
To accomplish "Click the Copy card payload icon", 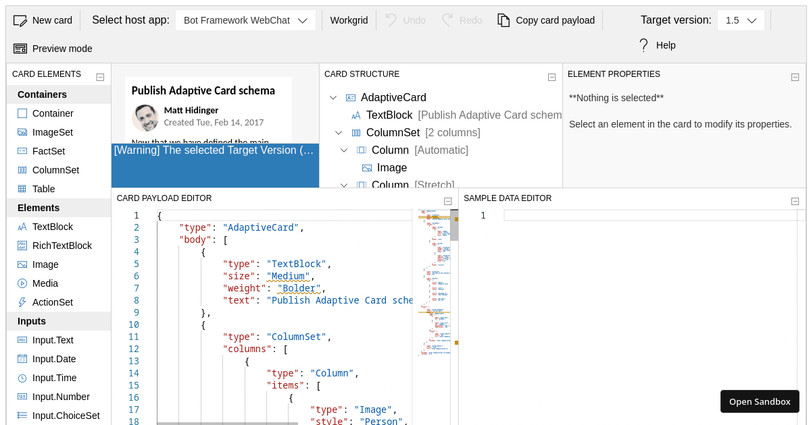I will [503, 20].
